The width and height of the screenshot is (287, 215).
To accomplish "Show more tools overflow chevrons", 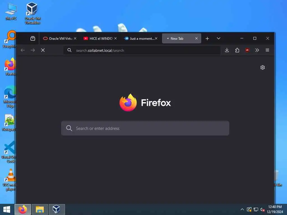I will (257, 50).
